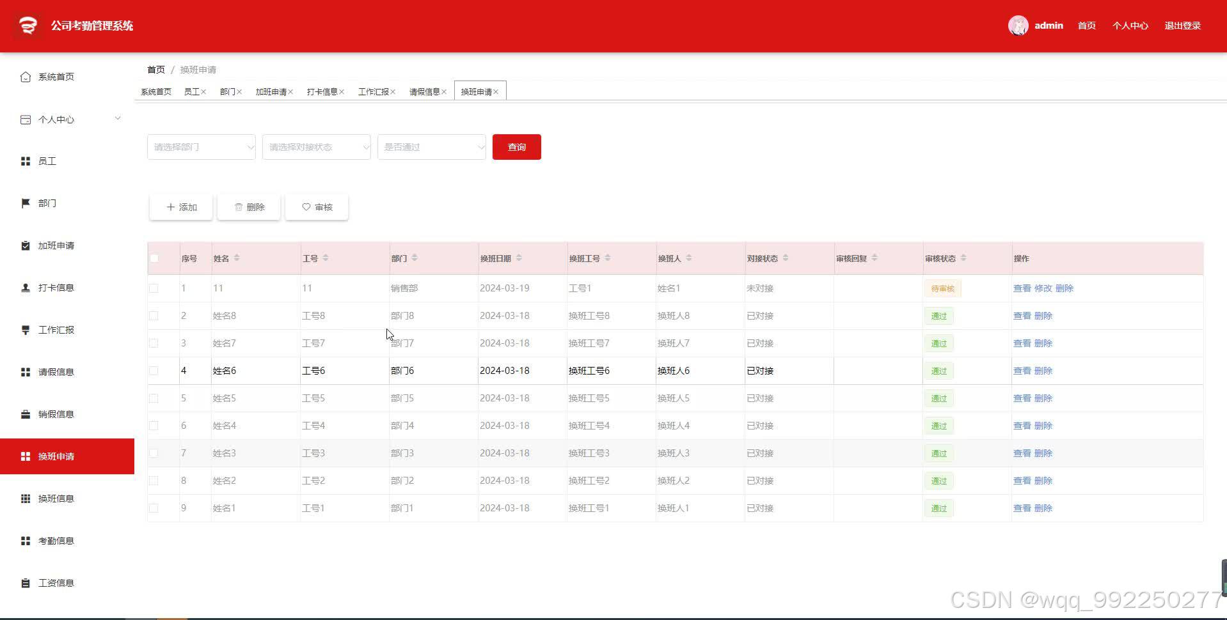Close the 工作汇报 tab with its X
The height and width of the screenshot is (620, 1227).
[x=393, y=92]
